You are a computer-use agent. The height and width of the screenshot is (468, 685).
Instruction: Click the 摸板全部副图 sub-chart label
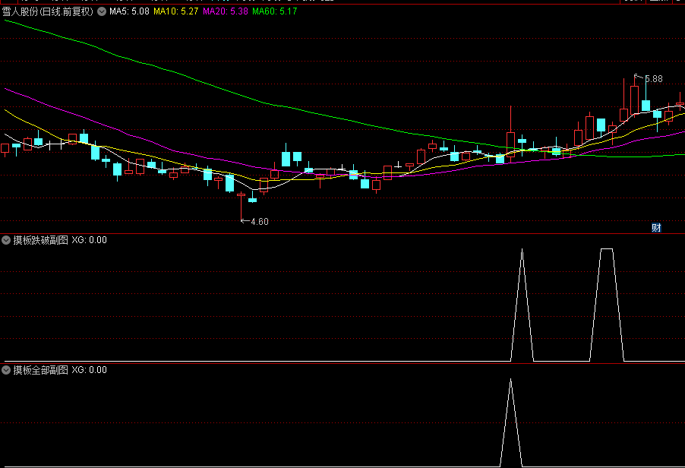[x=40, y=370]
